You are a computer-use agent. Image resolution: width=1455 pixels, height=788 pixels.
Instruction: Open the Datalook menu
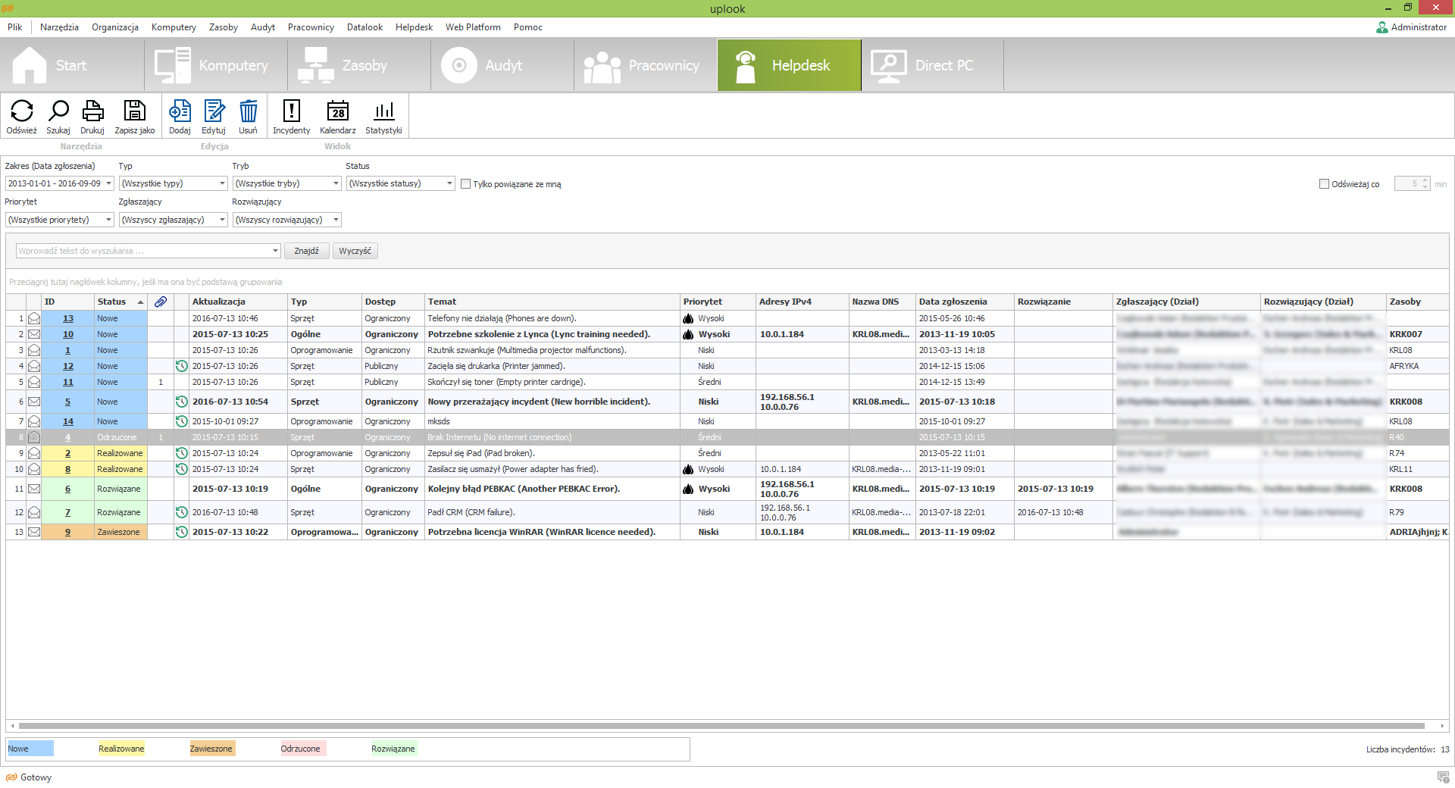point(365,27)
